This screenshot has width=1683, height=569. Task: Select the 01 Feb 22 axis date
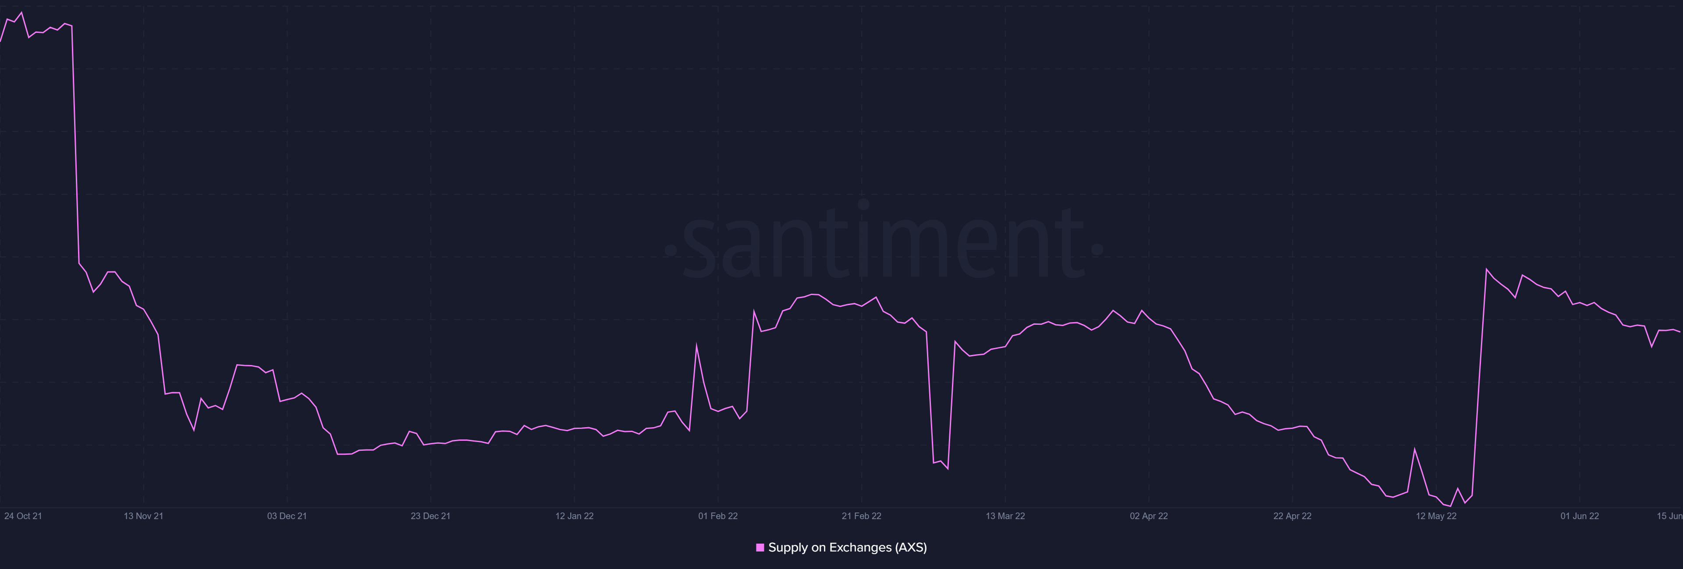click(x=718, y=516)
